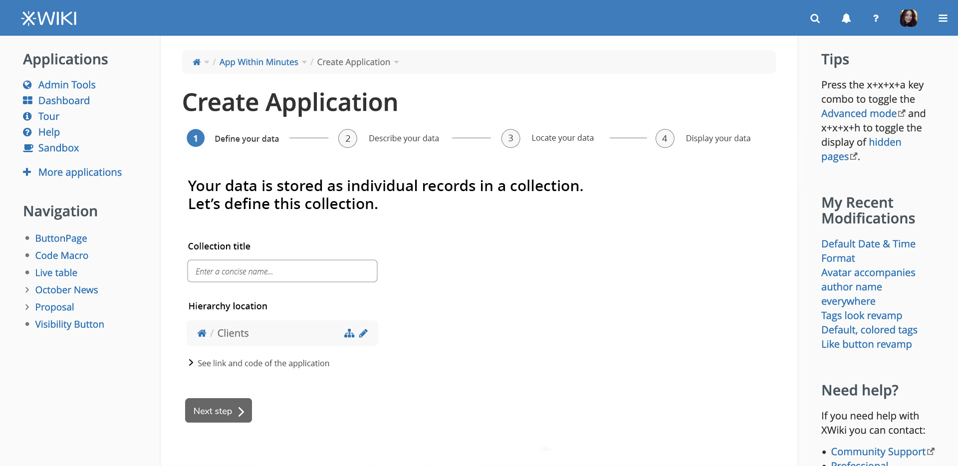958x466 pixels.
Task: Open the search magnifier icon
Action: point(815,18)
